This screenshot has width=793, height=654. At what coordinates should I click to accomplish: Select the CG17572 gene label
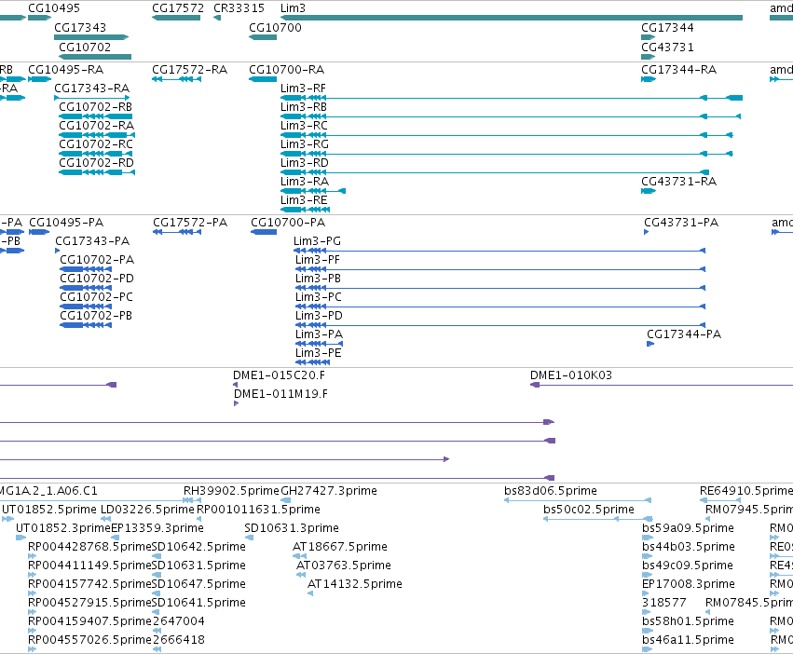178,8
